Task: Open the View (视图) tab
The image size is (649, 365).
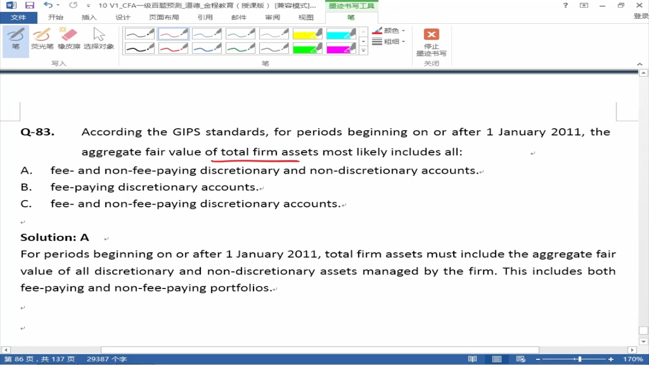Action: pos(306,17)
